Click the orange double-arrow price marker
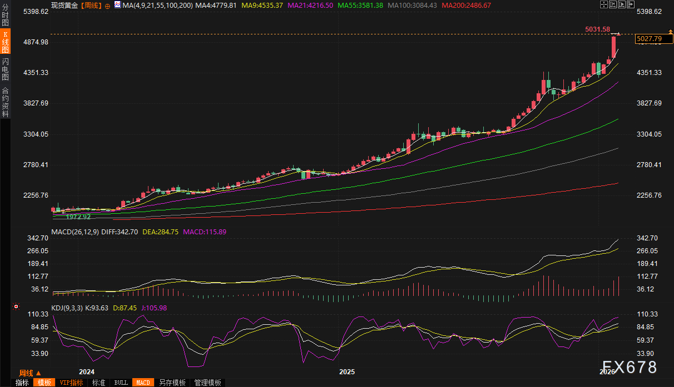This screenshot has height=387, width=674. (619, 34)
